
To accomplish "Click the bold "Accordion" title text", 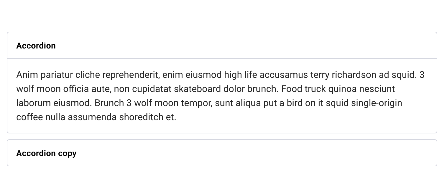I will coord(36,46).
